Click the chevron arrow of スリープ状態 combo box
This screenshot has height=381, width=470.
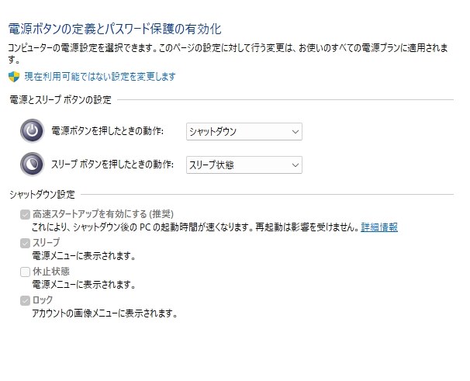pos(295,165)
